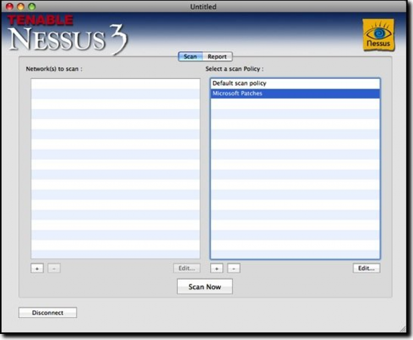413x340 pixels.
Task: Add a new scan policy with plus button
Action: pyautogui.click(x=216, y=268)
